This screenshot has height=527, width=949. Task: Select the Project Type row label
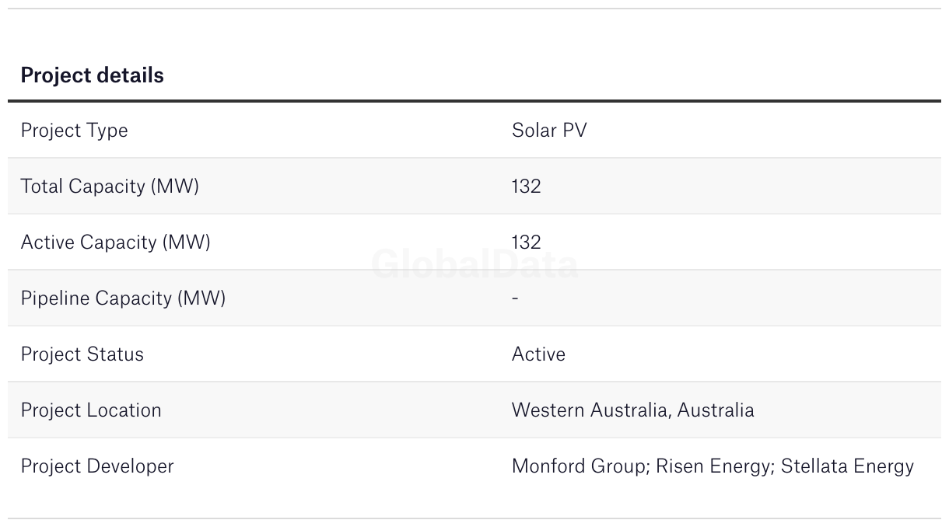click(74, 130)
